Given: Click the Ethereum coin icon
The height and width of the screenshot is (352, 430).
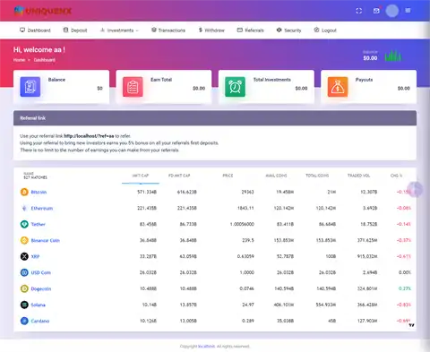Looking at the screenshot, I should [x=24, y=208].
